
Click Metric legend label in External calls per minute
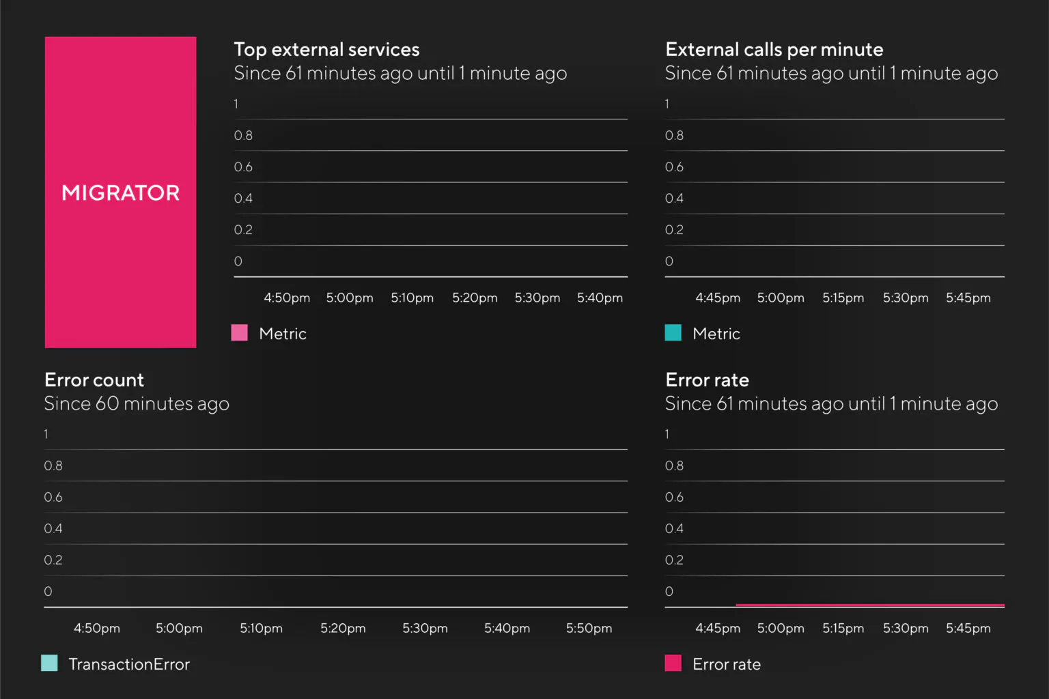[x=716, y=334]
